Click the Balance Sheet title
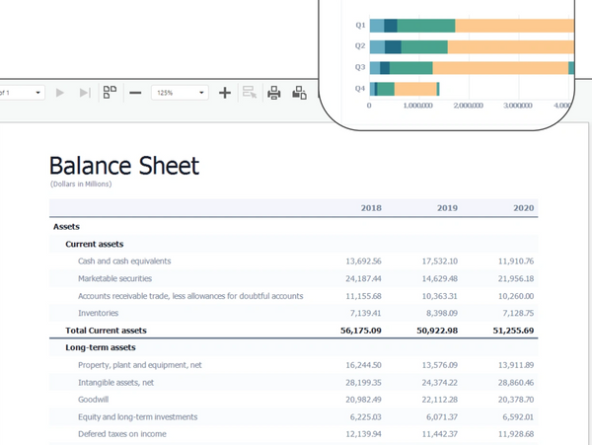 click(123, 166)
